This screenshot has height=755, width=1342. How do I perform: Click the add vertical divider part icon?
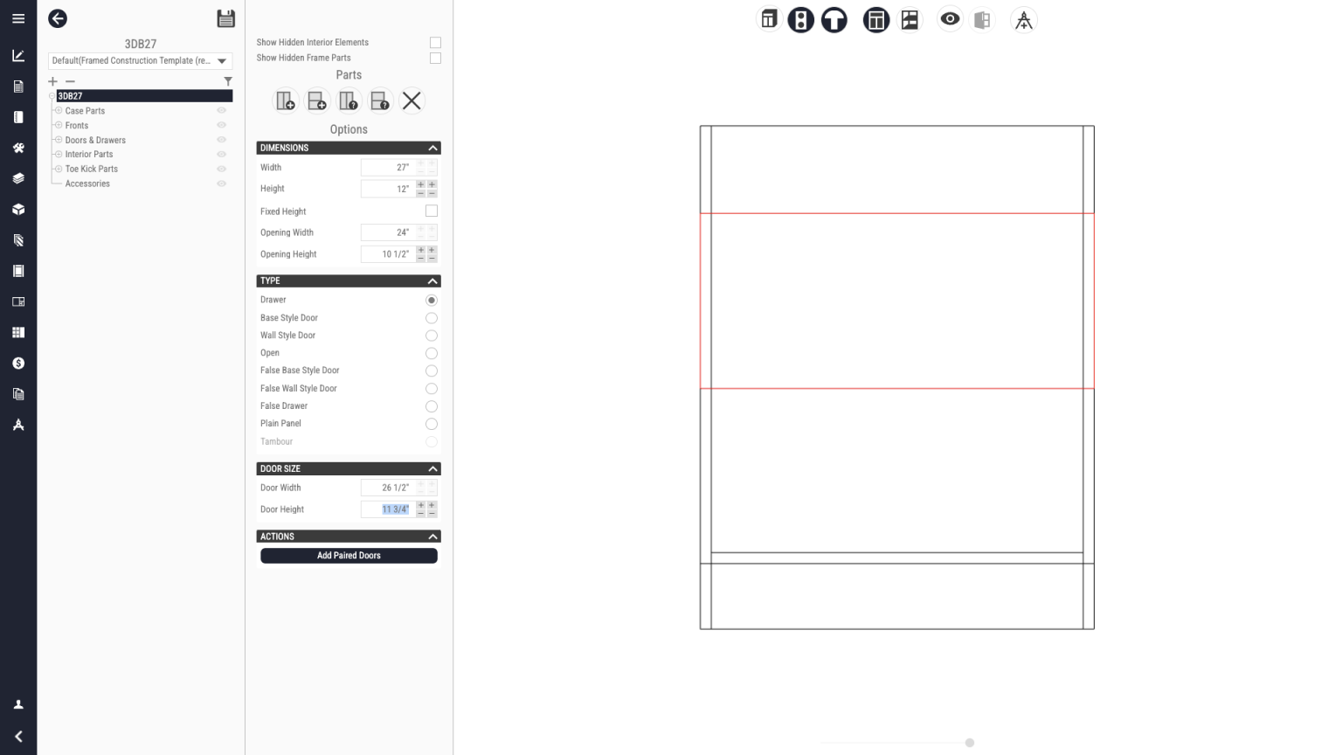tap(286, 101)
